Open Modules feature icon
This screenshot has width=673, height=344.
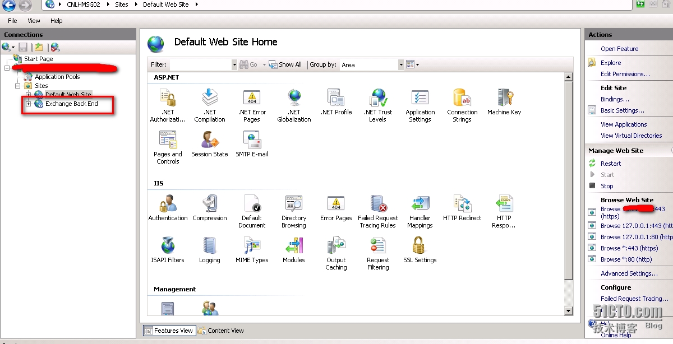click(294, 250)
